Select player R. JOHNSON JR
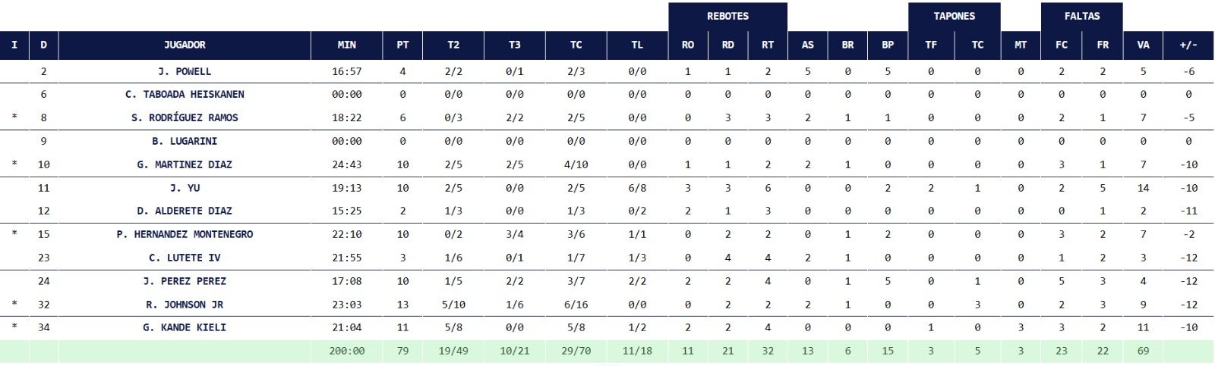The image size is (1215, 366). click(x=185, y=305)
